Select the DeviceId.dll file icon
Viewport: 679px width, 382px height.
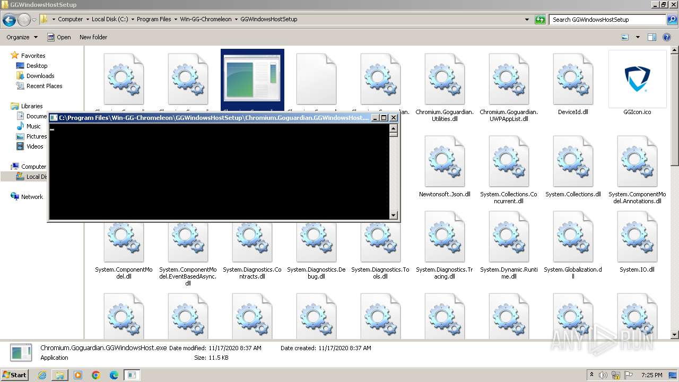[573, 79]
